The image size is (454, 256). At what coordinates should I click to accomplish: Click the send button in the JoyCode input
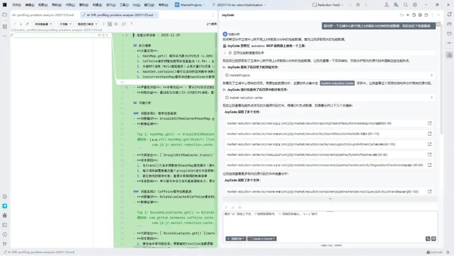[433, 239]
